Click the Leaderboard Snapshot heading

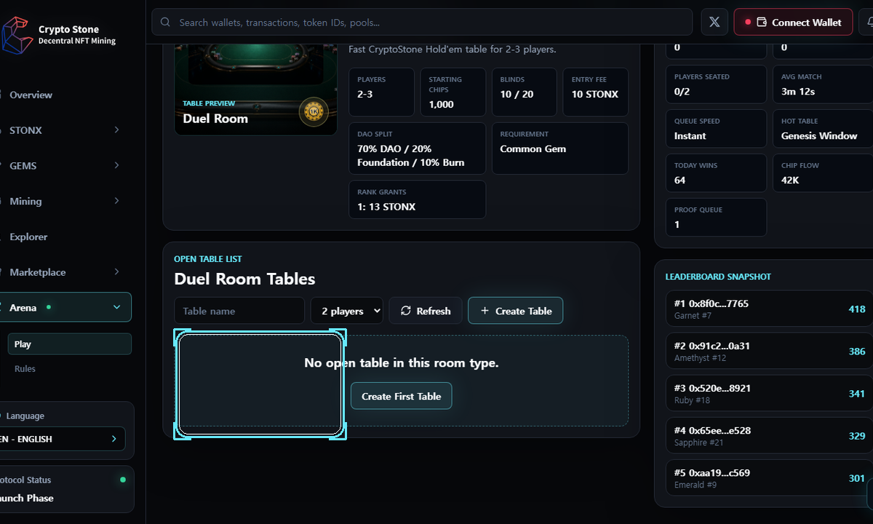718,277
